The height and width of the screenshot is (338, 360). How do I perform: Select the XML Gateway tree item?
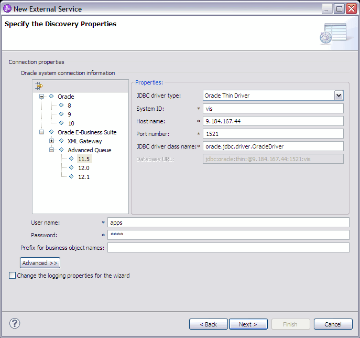[85, 141]
